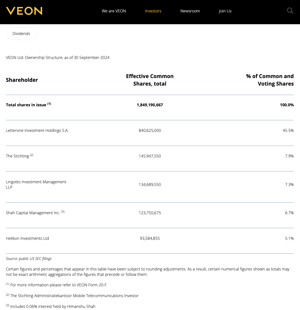
Task: Open the We are VEON menu
Action: 114,11
